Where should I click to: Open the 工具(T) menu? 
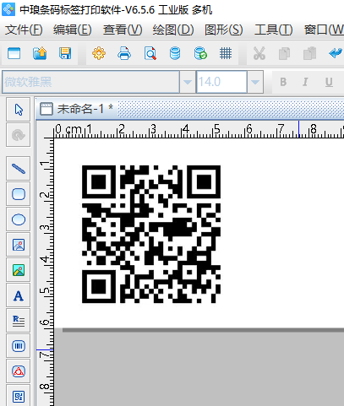coord(274,30)
